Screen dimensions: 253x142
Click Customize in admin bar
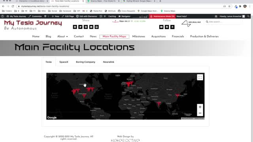pyautogui.click(x=35, y=16)
